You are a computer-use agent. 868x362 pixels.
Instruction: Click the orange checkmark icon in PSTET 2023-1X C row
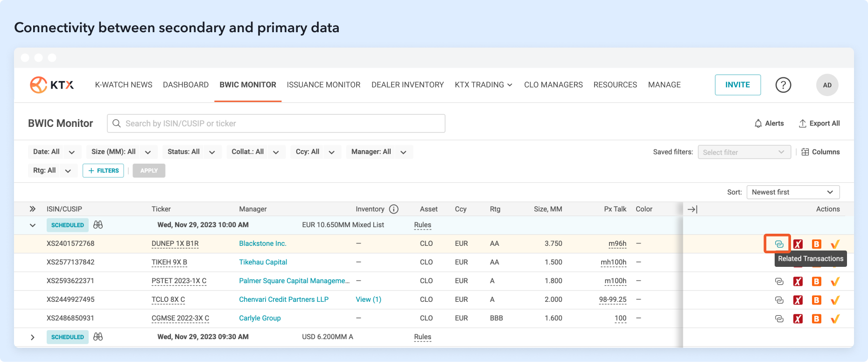835,281
